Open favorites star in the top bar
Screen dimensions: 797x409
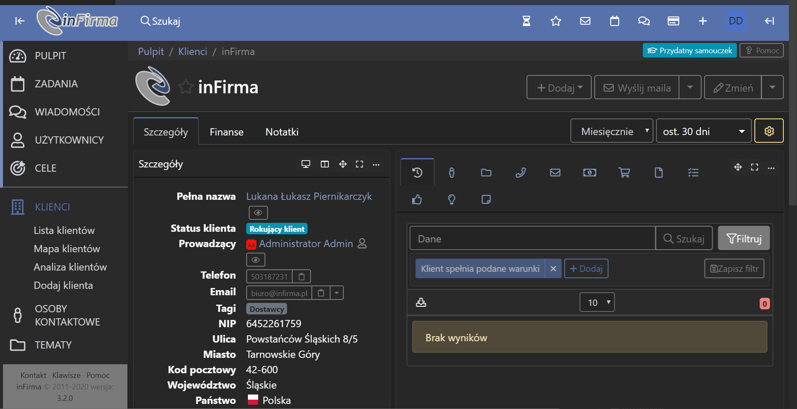[x=556, y=21]
